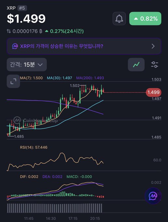Viewport: 168px width, 222px height.
Task: Tap the 1.503 price axis label
Action: point(156,79)
